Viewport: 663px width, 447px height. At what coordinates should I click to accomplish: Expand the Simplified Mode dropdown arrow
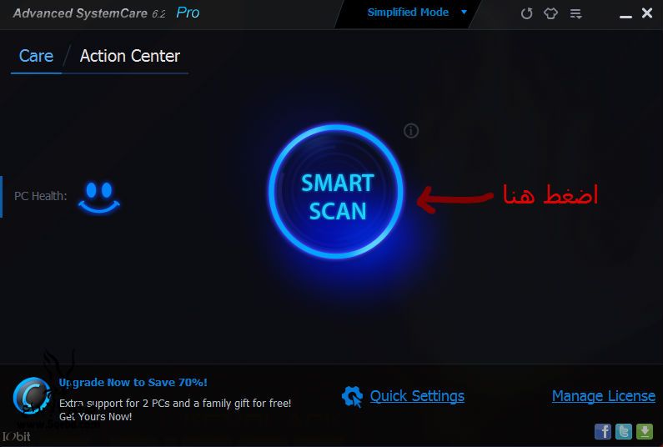[464, 12]
